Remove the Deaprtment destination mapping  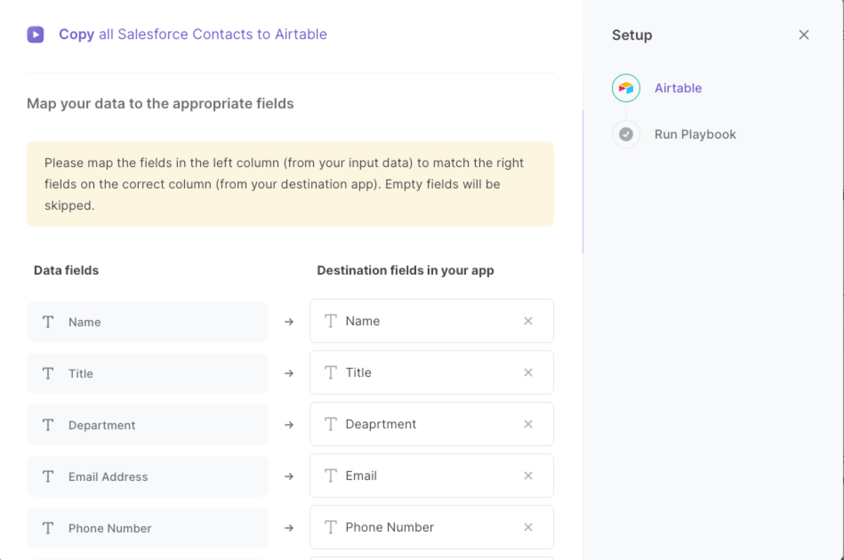528,424
